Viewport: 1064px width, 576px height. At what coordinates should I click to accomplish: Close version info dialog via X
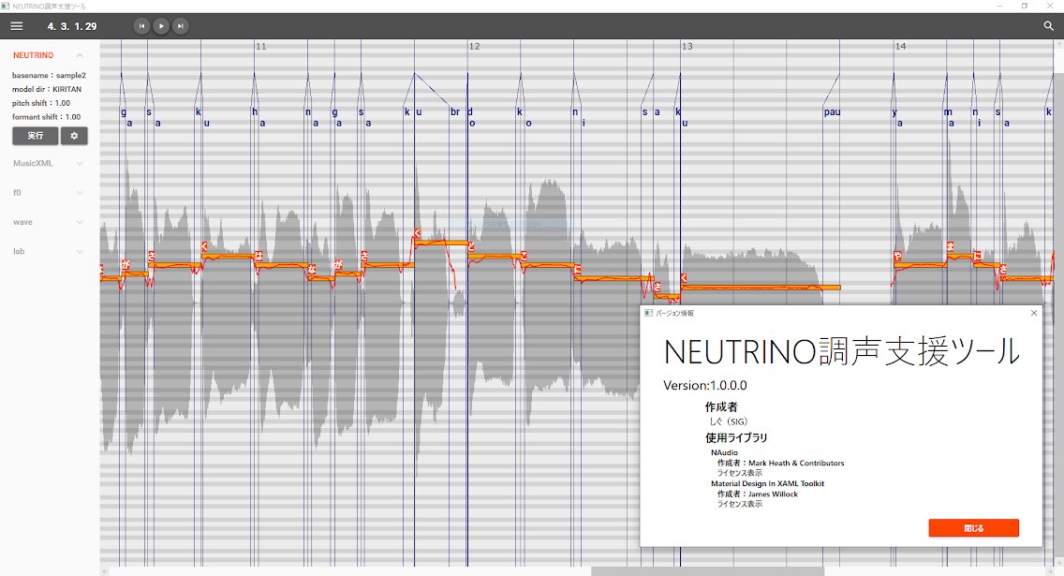[x=1033, y=313]
